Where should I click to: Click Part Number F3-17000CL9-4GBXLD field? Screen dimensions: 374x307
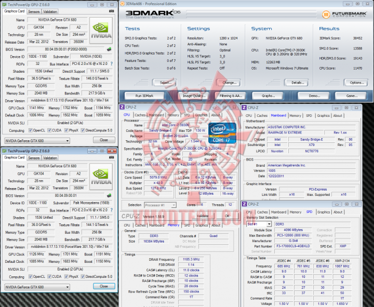tap(293, 246)
